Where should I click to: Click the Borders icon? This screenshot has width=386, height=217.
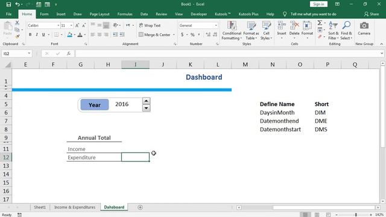[x=56, y=35]
